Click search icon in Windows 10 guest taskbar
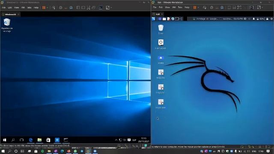The height and width of the screenshot is (154, 274). tap(13, 140)
